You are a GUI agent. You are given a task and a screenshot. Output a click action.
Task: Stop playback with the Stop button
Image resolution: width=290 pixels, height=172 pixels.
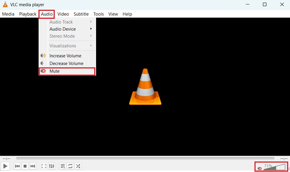click(x=25, y=166)
